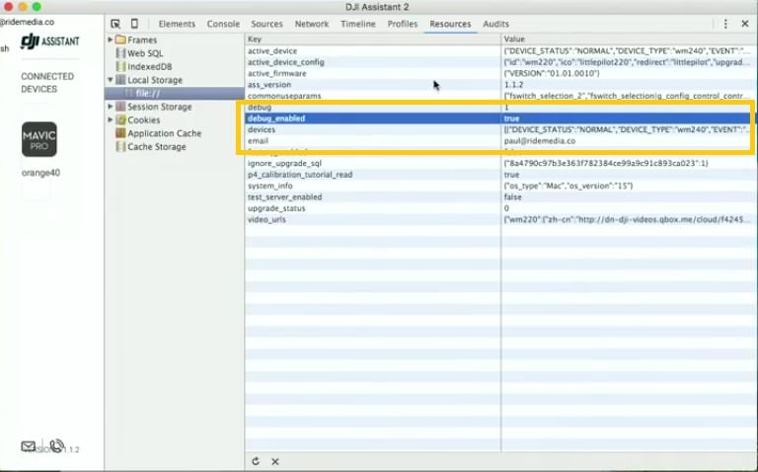Click the refresh storage icon
The height and width of the screenshot is (472, 758).
click(257, 461)
